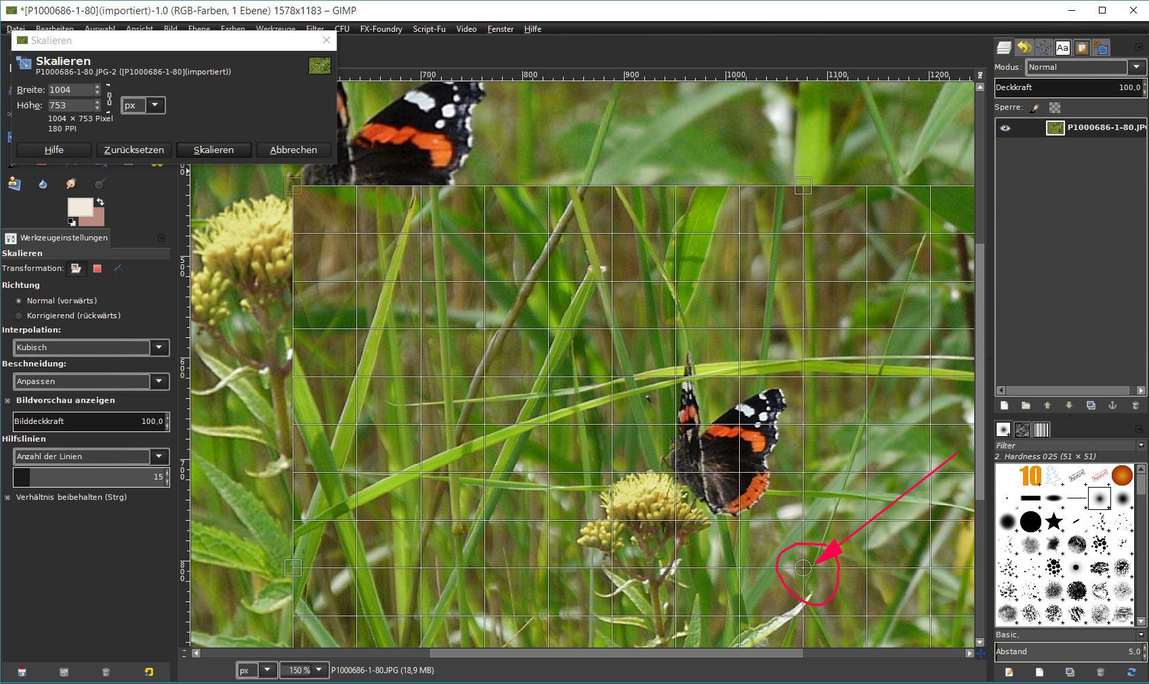Image resolution: width=1149 pixels, height=684 pixels.
Task: Toggle Bildvorschau anzeigen checkbox
Action: (8, 400)
